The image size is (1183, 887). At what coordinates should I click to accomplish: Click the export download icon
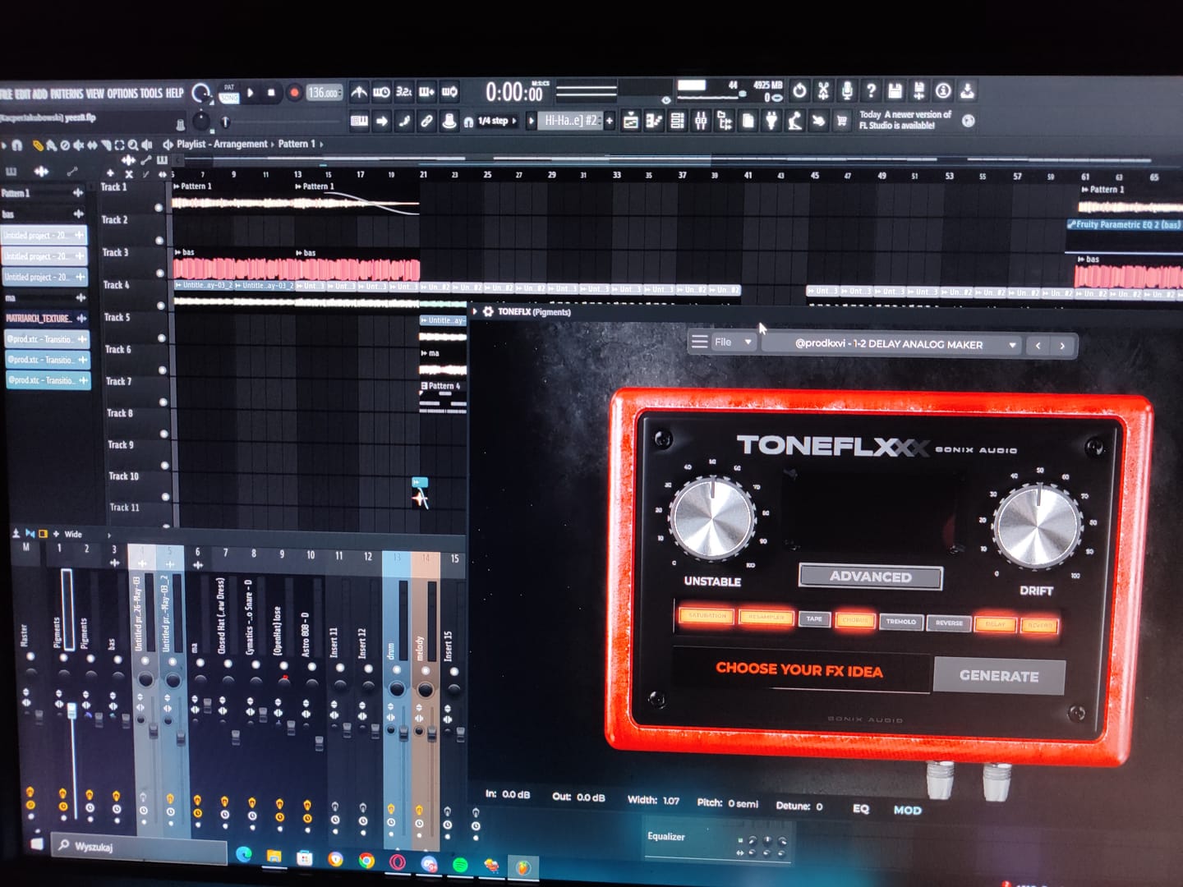[966, 90]
